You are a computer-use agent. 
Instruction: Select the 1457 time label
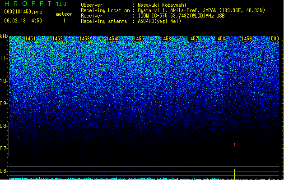click(193, 39)
